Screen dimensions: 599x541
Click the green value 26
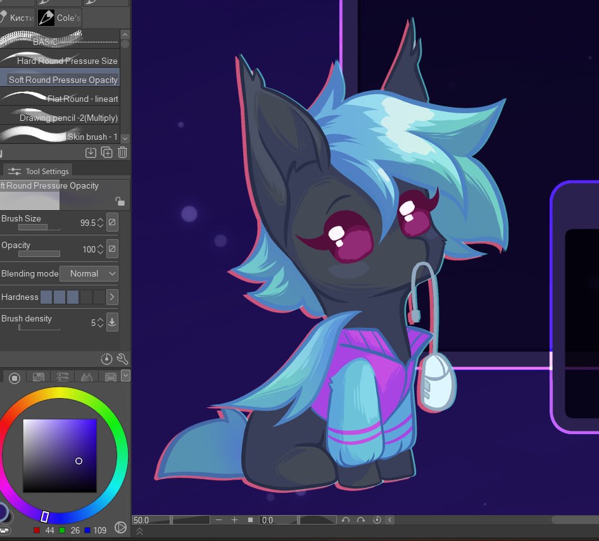click(75, 530)
